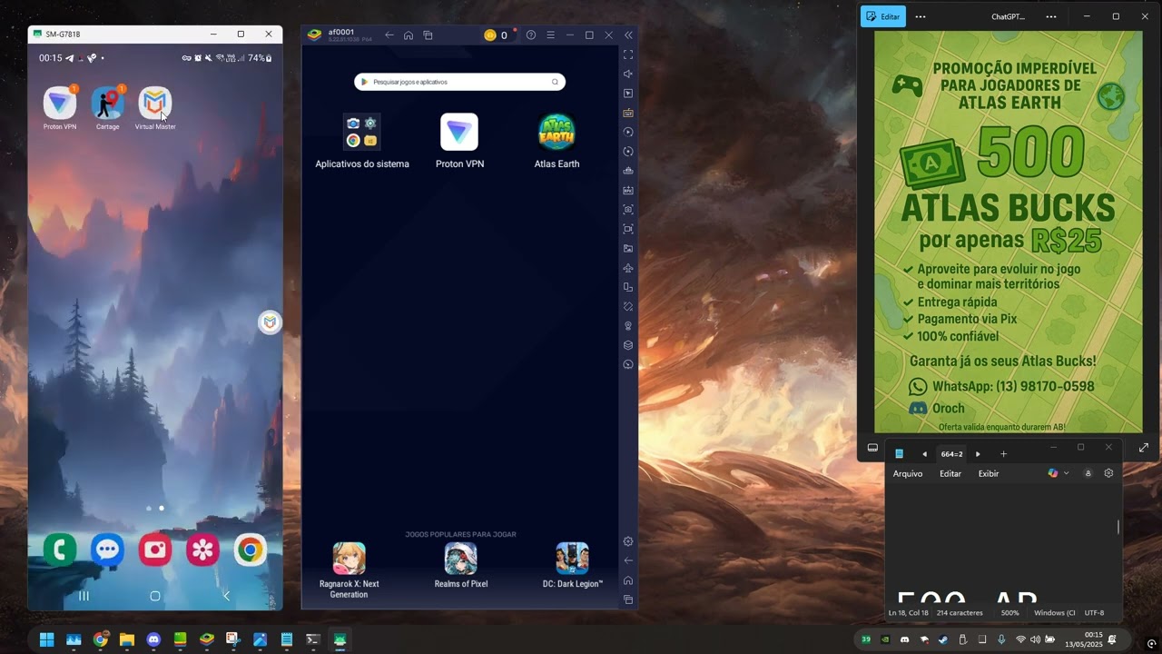The image size is (1162, 654).
Task: Open BlueStacks keyboard controls icon
Action: pos(628,113)
